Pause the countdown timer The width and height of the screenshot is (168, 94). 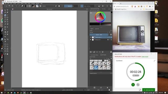133,85
